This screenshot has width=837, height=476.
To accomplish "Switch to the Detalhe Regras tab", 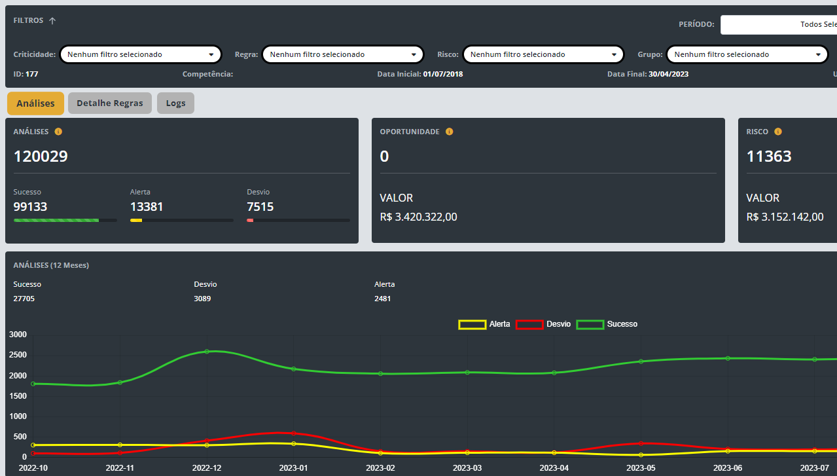I will click(110, 103).
